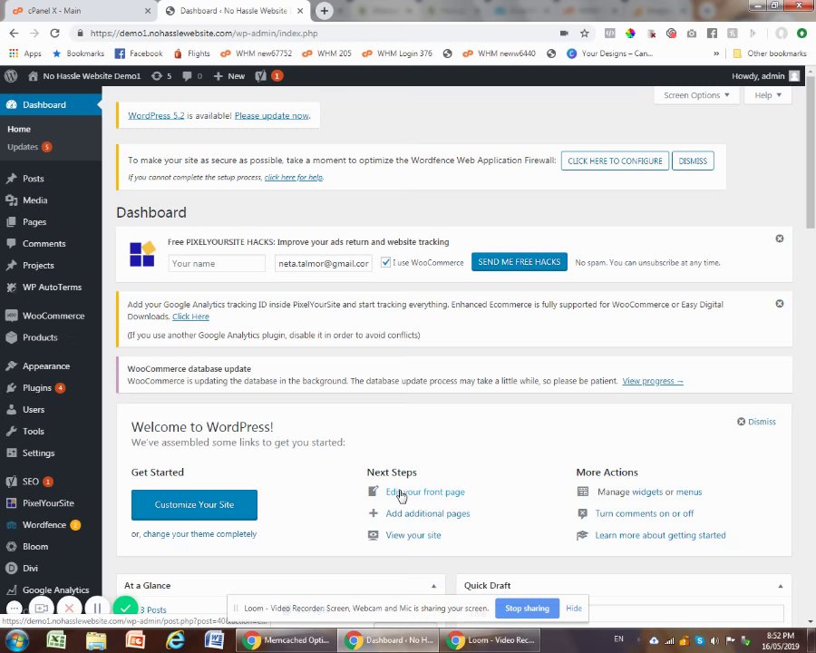Open new browser tab
The height and width of the screenshot is (653, 816).
(x=324, y=10)
